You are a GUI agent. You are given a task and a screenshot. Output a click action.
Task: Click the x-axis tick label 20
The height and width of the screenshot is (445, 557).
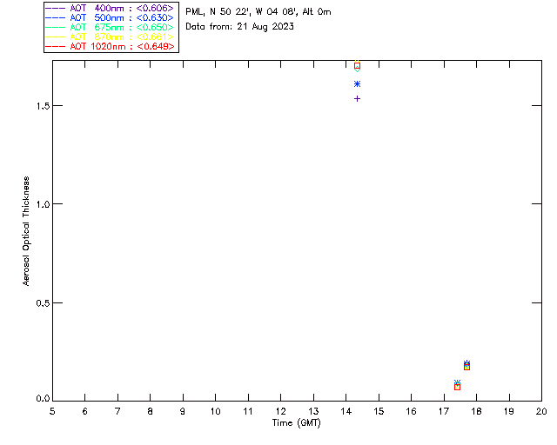[x=541, y=412]
